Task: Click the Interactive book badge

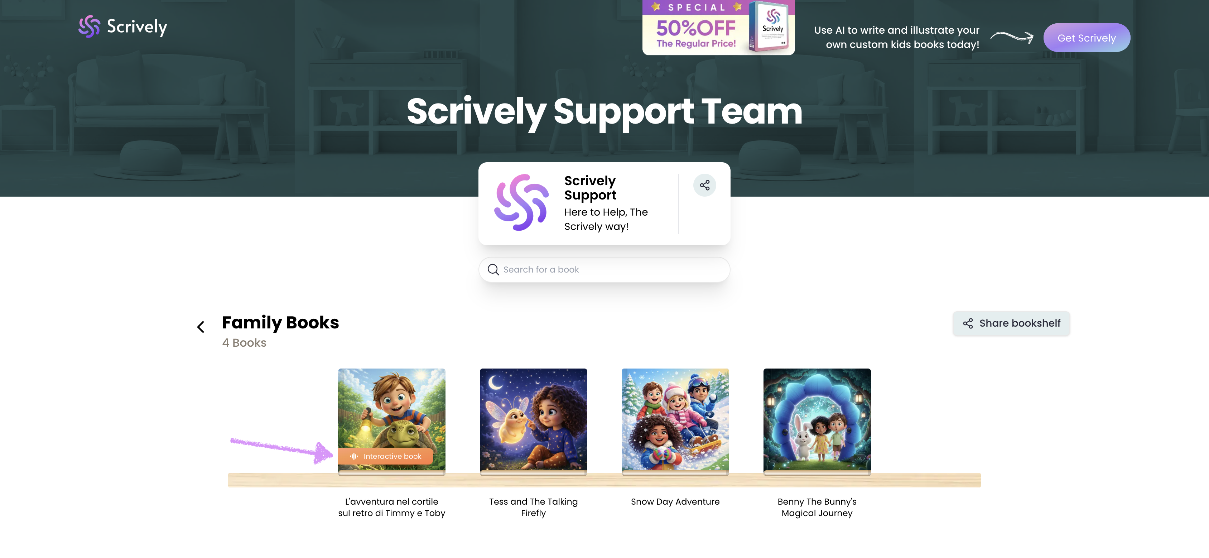Action: (385, 456)
